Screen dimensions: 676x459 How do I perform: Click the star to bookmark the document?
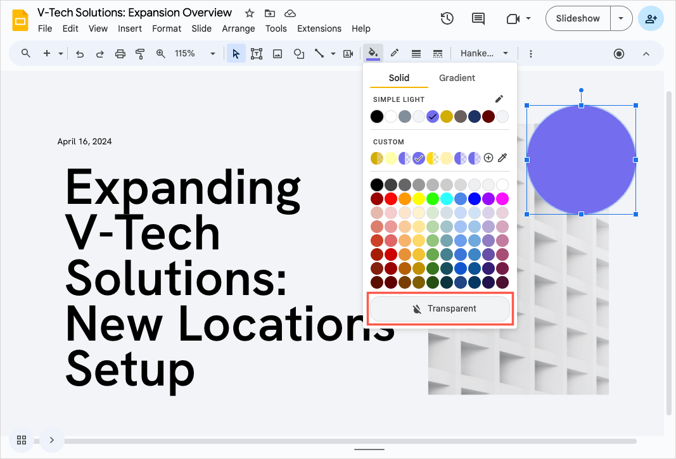click(250, 13)
